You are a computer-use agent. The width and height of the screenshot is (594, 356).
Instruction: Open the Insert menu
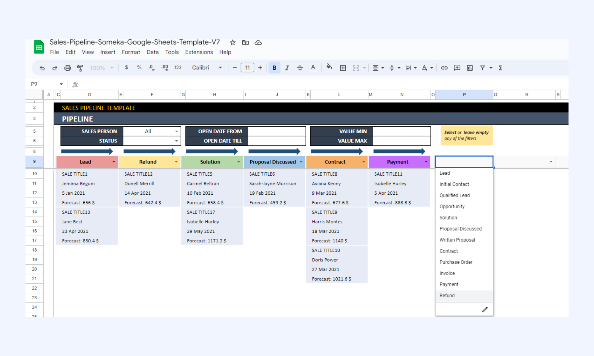coord(108,52)
